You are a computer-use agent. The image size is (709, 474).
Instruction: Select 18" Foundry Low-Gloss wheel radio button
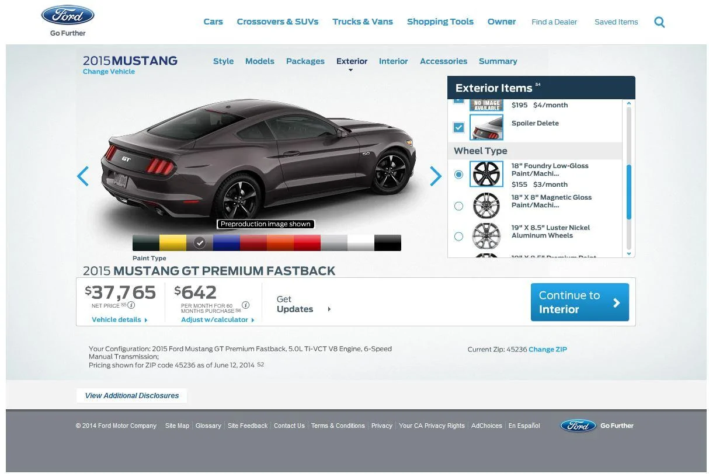click(x=459, y=175)
